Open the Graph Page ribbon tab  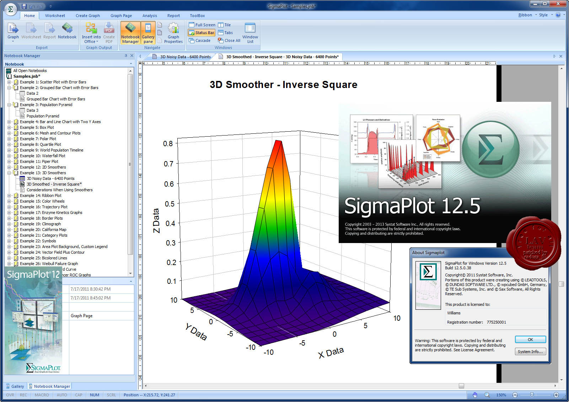click(121, 16)
